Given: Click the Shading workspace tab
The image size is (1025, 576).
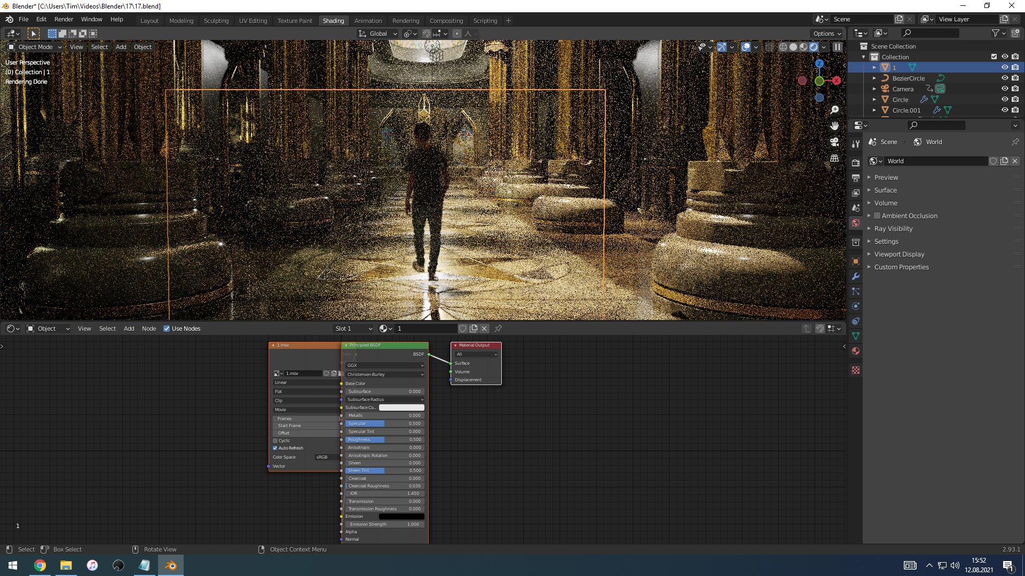Looking at the screenshot, I should pos(332,20).
